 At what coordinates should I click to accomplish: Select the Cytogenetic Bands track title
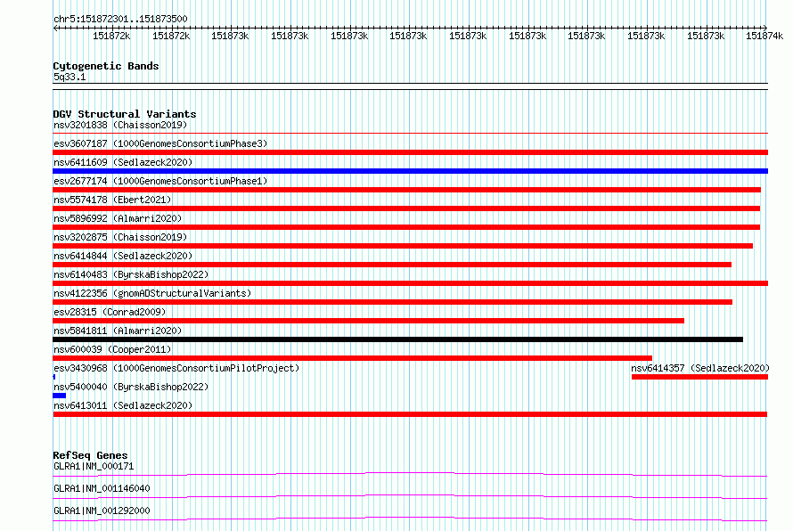point(106,66)
